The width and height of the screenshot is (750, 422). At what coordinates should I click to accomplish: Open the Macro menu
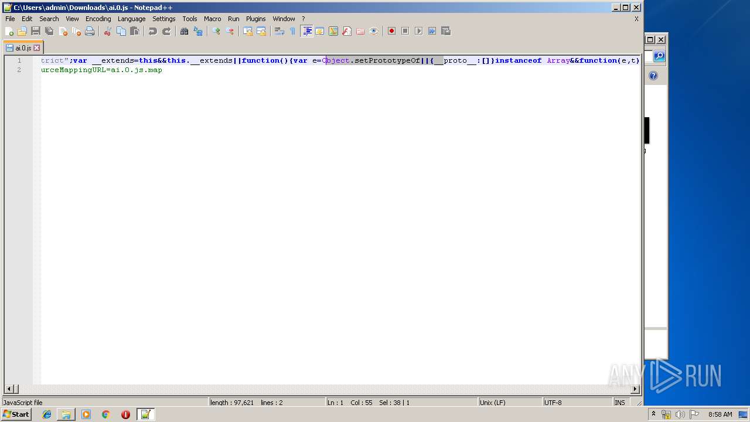click(x=213, y=19)
